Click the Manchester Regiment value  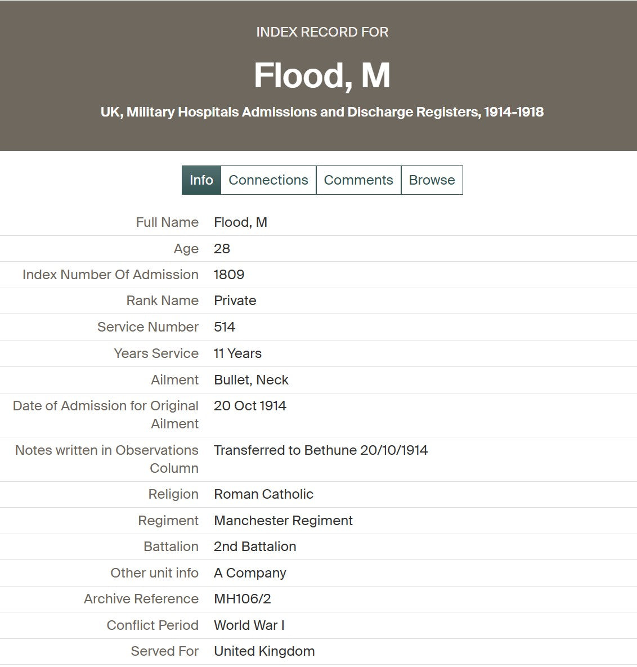[283, 520]
